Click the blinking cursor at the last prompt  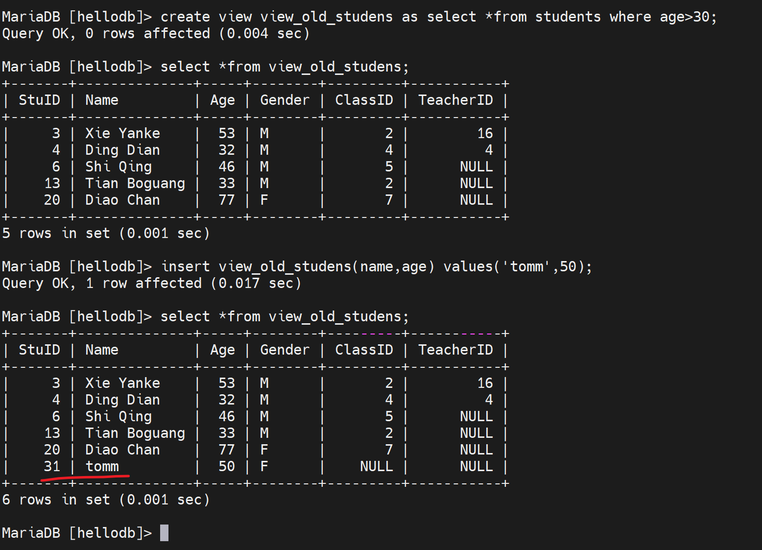tap(164, 533)
